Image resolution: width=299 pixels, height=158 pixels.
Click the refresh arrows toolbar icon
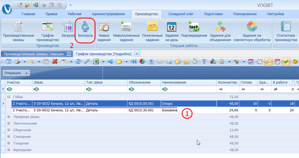pyautogui.click(x=78, y=61)
